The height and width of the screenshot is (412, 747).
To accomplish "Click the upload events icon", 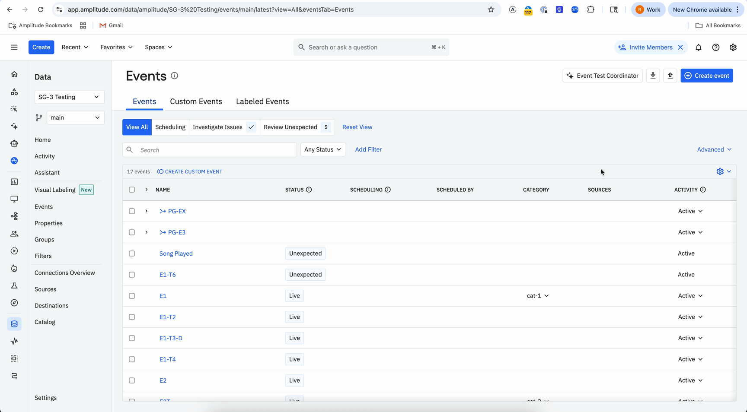I will 670,76.
